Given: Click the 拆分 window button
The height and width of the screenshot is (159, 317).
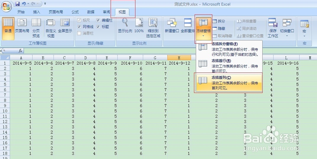Looking at the screenshot, I should point(218,21).
